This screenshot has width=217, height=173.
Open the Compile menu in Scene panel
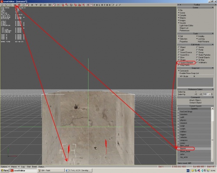(182, 15)
